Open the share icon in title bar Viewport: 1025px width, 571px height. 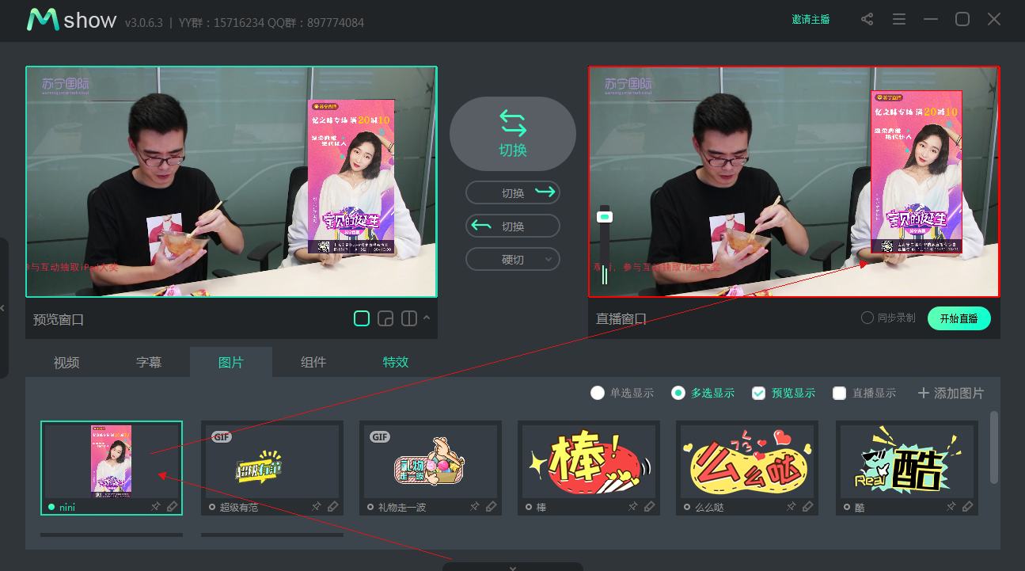point(867,19)
